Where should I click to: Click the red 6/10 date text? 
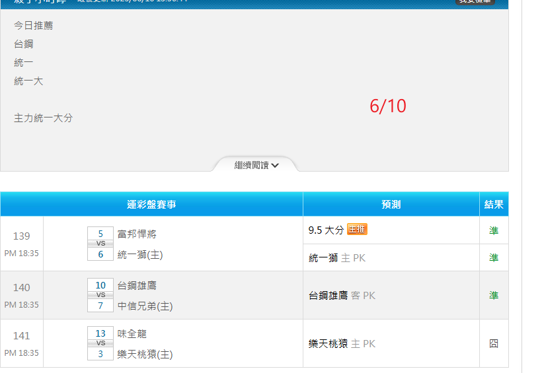tap(388, 106)
